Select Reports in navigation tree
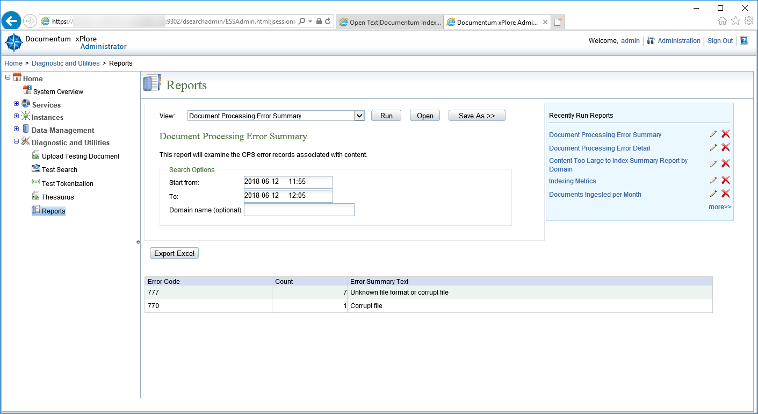 point(54,211)
